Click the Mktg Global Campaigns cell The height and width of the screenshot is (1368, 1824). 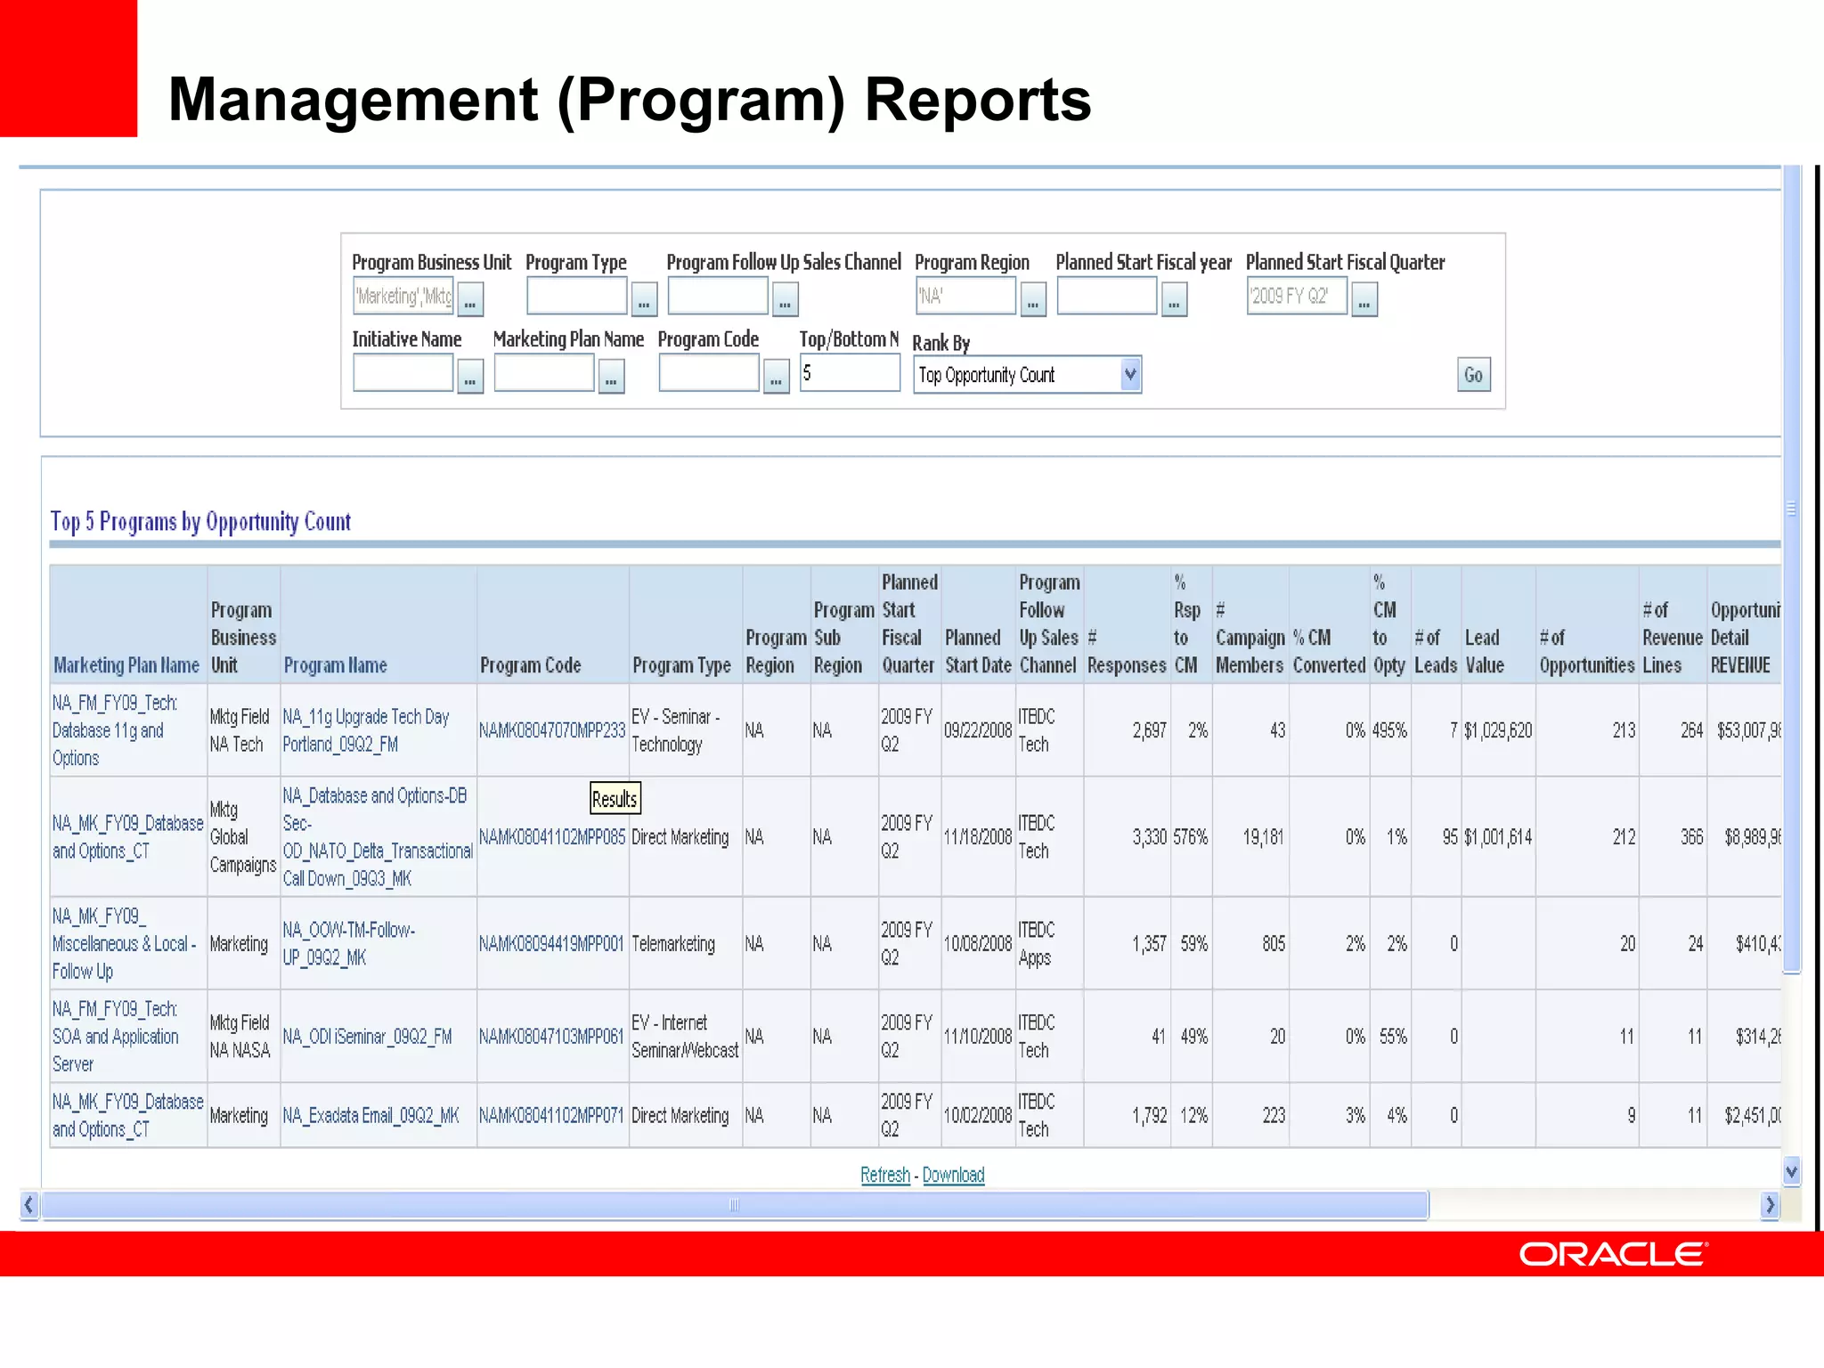point(242,836)
